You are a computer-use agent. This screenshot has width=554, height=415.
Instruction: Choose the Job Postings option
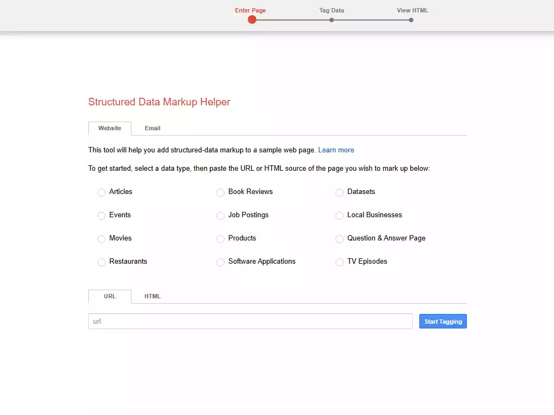click(220, 216)
